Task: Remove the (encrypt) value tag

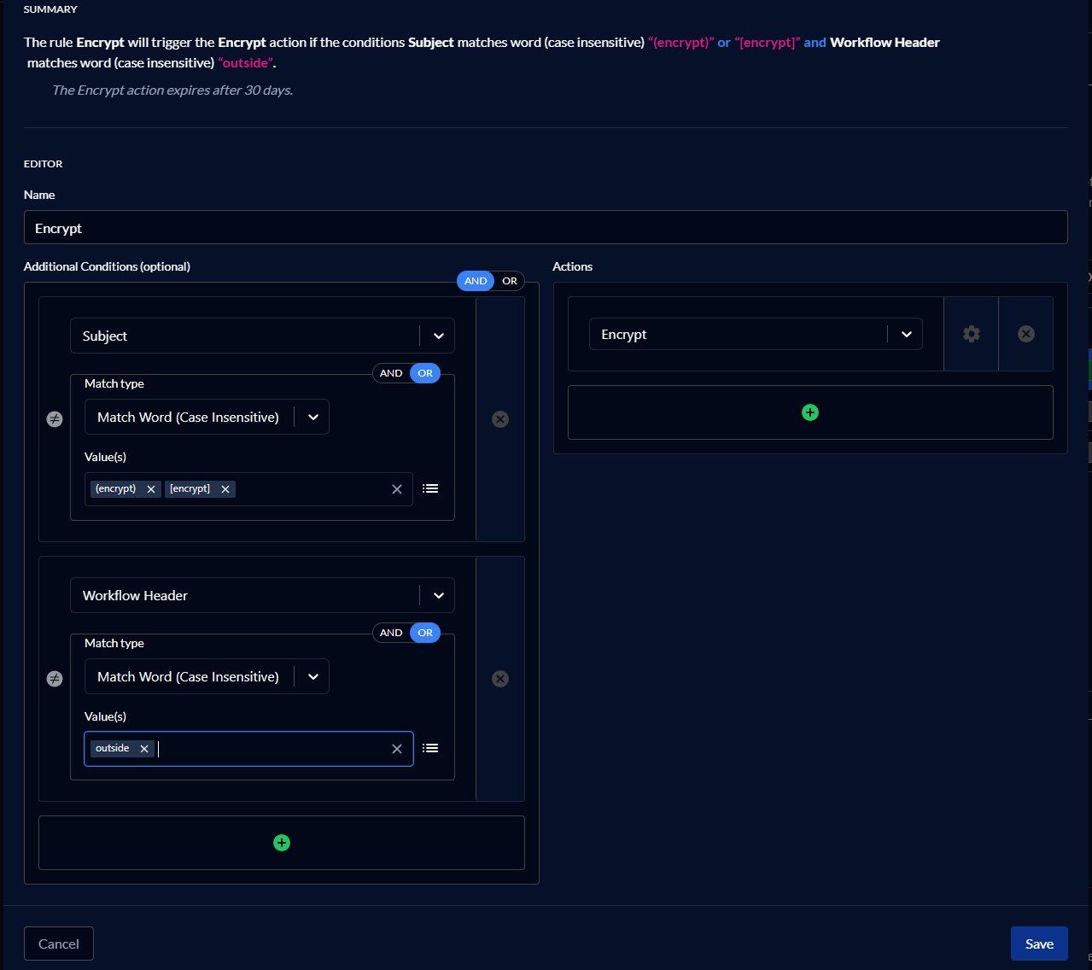Action: pos(151,489)
